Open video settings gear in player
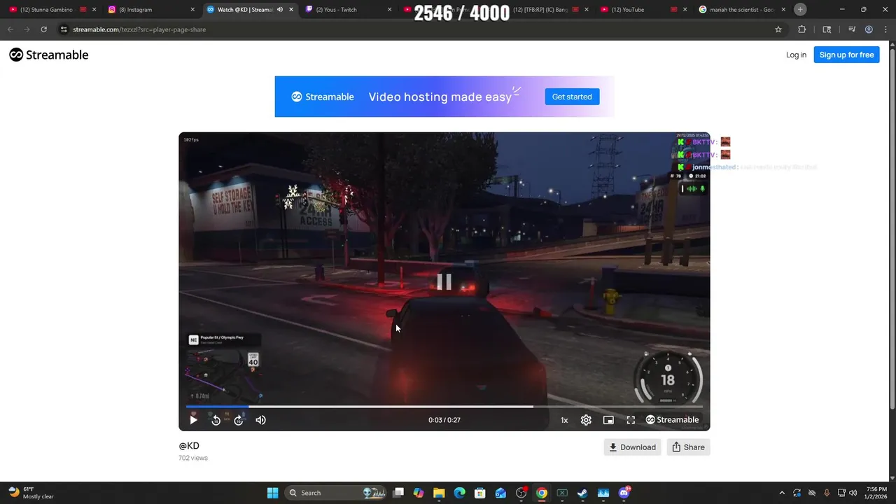Image resolution: width=896 pixels, height=504 pixels. coord(586,420)
